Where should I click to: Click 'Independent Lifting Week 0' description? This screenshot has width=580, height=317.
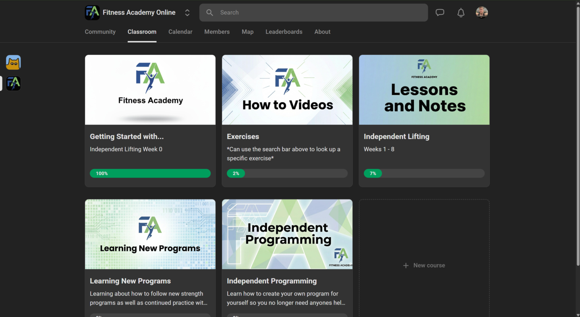126,149
